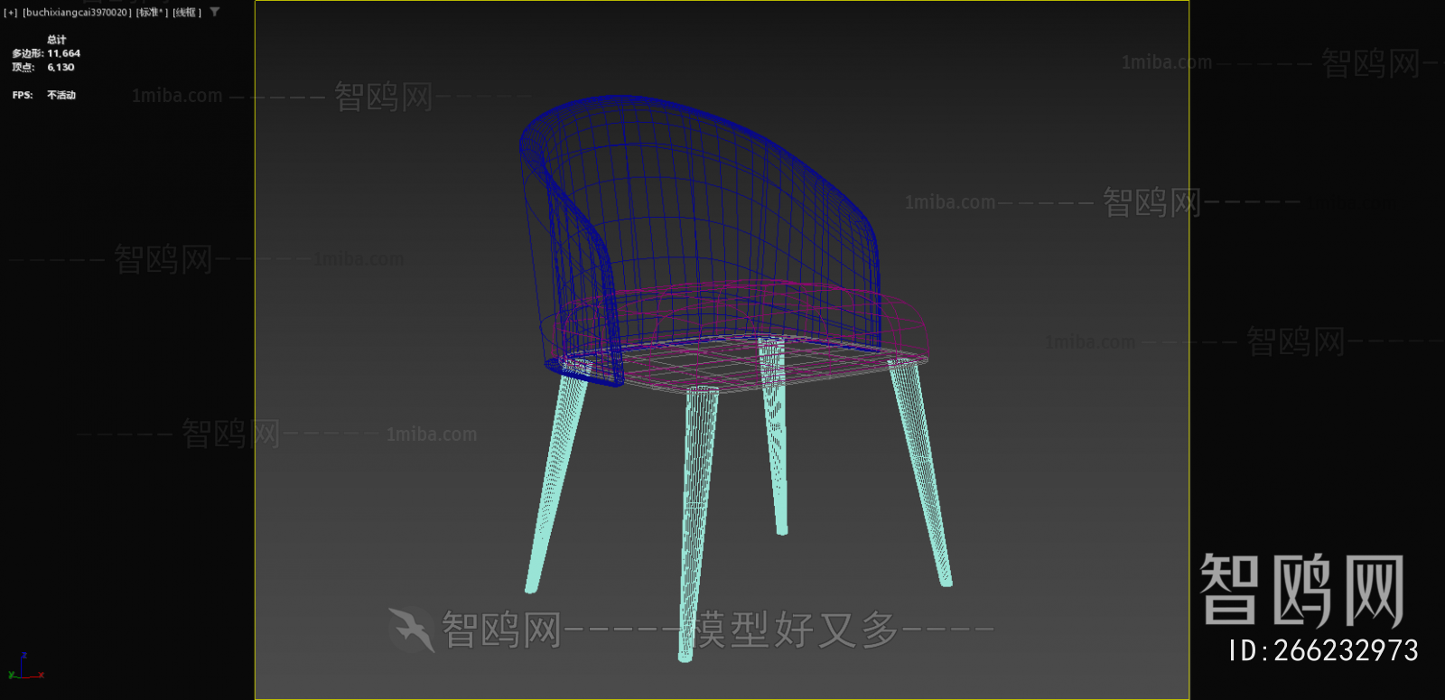Click the viewport filter funnel icon
Screen dimensions: 1445x700
[x=215, y=12]
